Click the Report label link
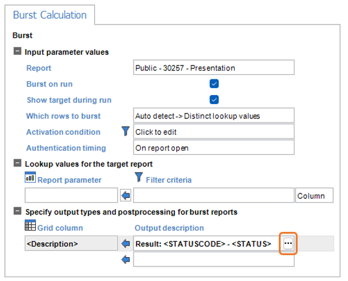Image resolution: width=348 pixels, height=281 pixels. point(39,68)
